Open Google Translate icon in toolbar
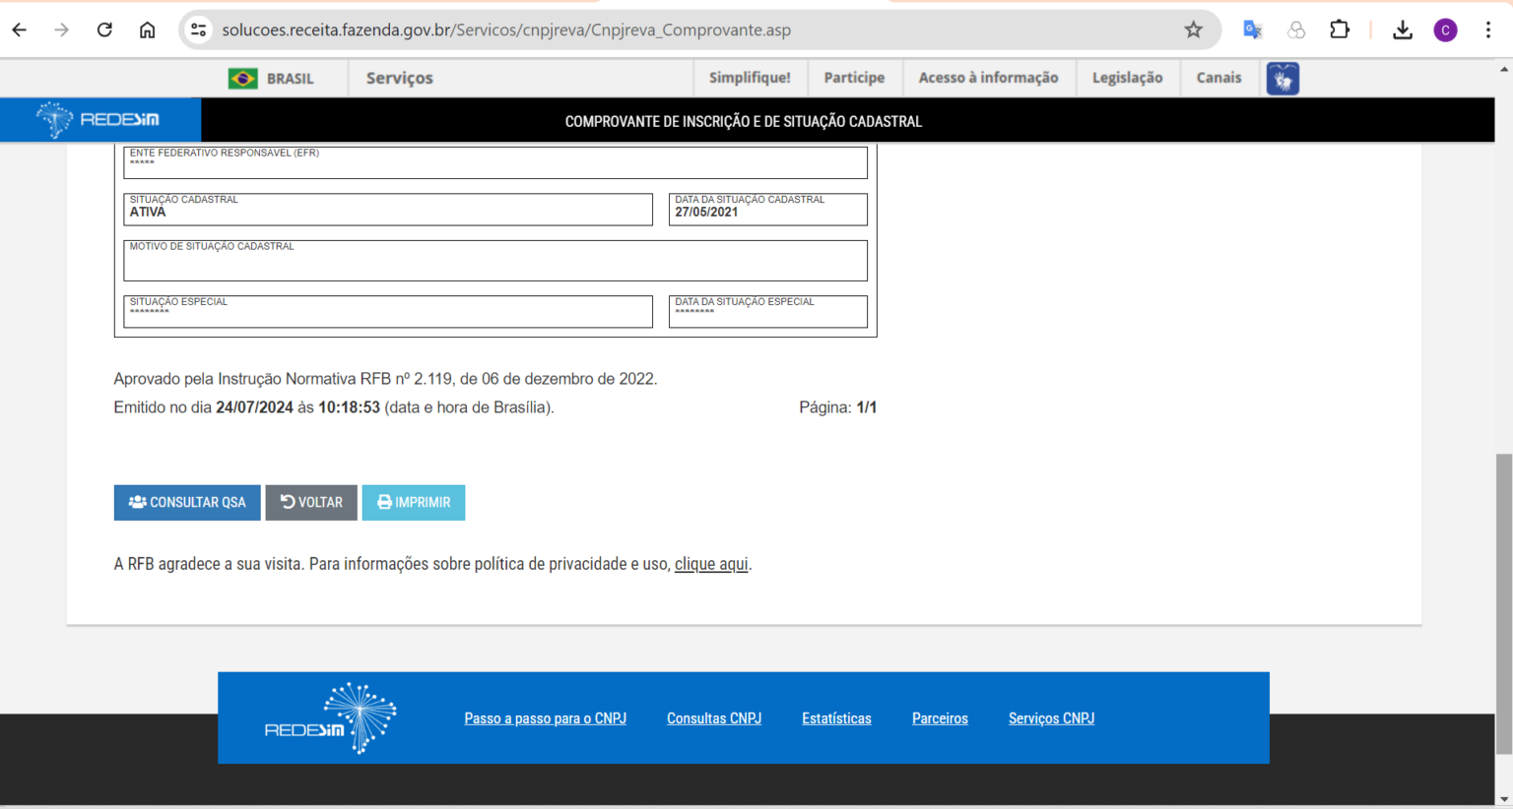 pos(1252,30)
